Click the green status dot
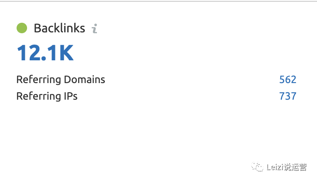 [22, 28]
